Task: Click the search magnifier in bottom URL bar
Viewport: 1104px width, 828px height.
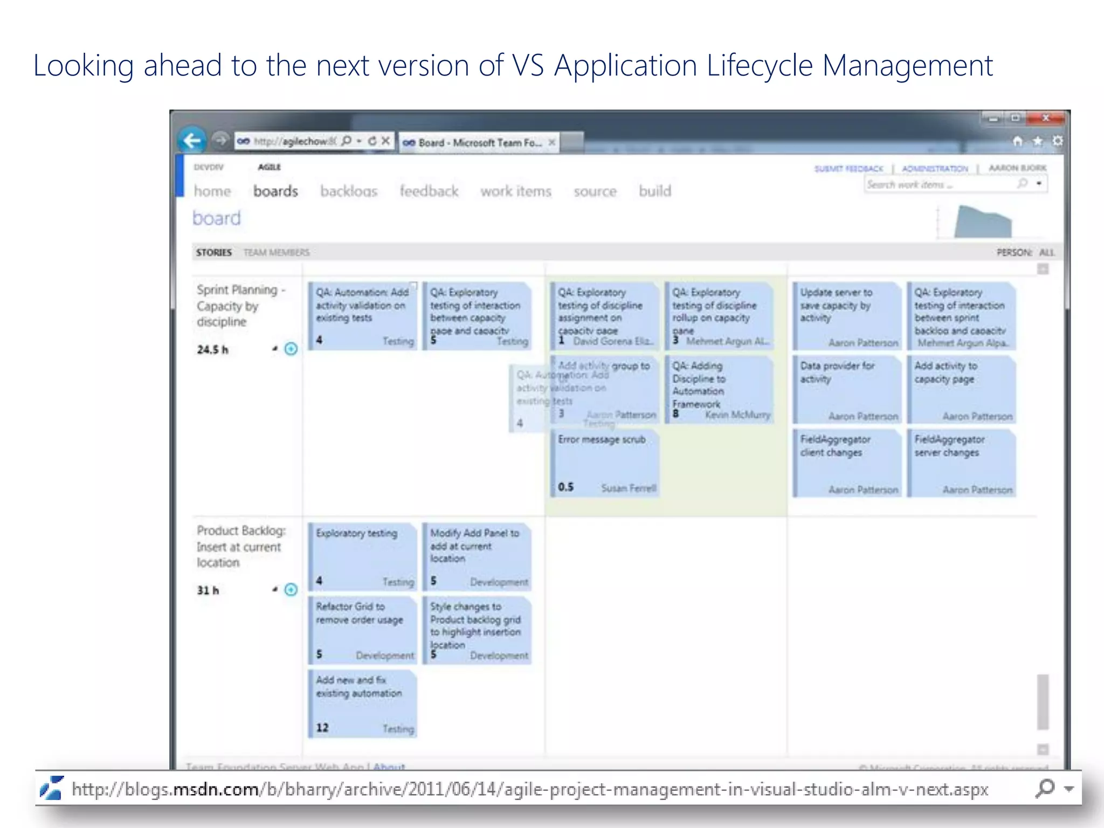Action: click(x=1045, y=789)
